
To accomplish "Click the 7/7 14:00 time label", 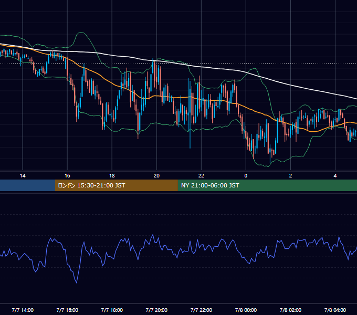I will click(x=23, y=310).
